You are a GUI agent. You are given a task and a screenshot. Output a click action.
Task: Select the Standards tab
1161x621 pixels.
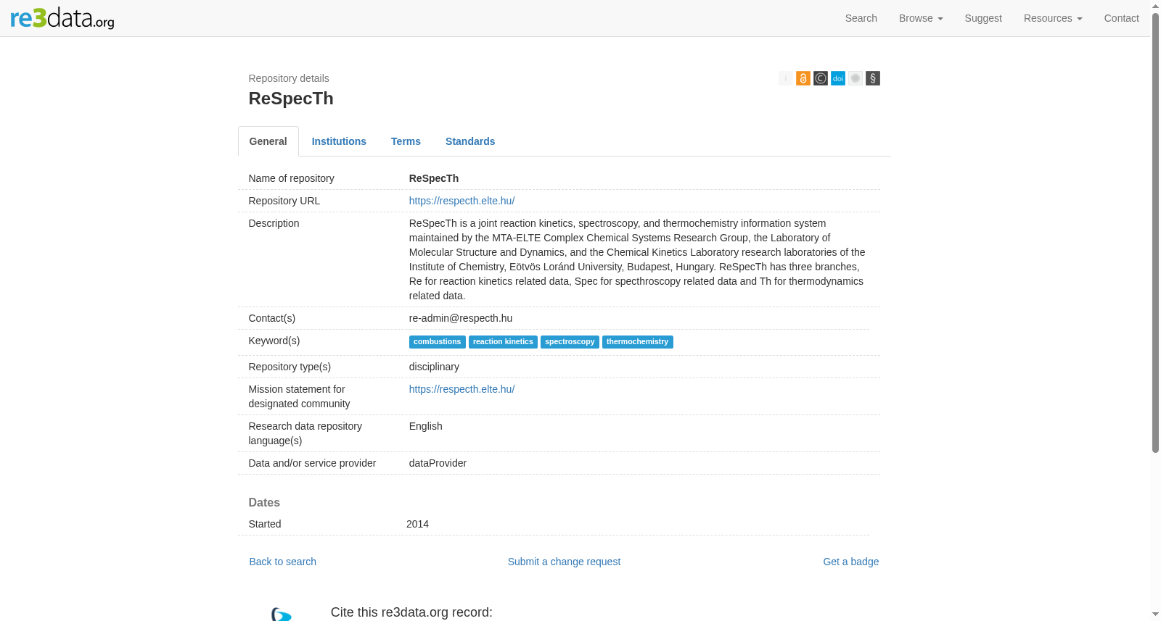coord(470,141)
